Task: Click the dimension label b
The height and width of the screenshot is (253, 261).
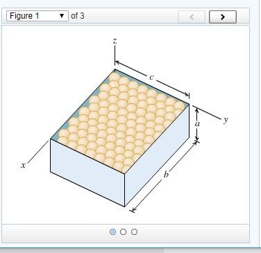Action: coord(166,174)
